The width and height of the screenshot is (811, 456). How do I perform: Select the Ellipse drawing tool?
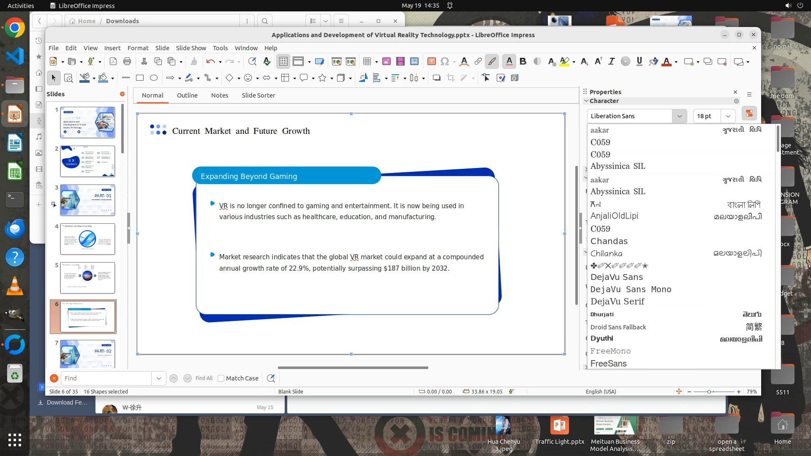[154, 78]
